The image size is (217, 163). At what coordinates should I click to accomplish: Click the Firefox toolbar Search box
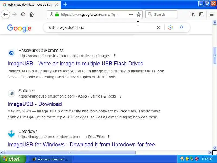click(x=161, y=14)
